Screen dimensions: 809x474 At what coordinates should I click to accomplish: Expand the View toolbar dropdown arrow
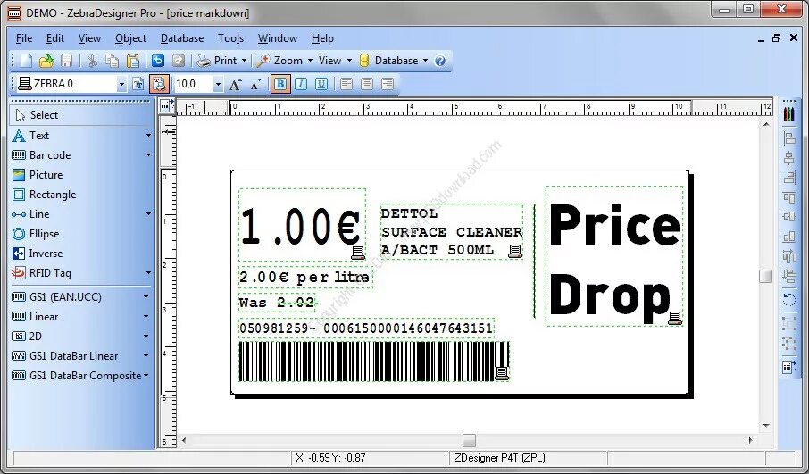(349, 61)
